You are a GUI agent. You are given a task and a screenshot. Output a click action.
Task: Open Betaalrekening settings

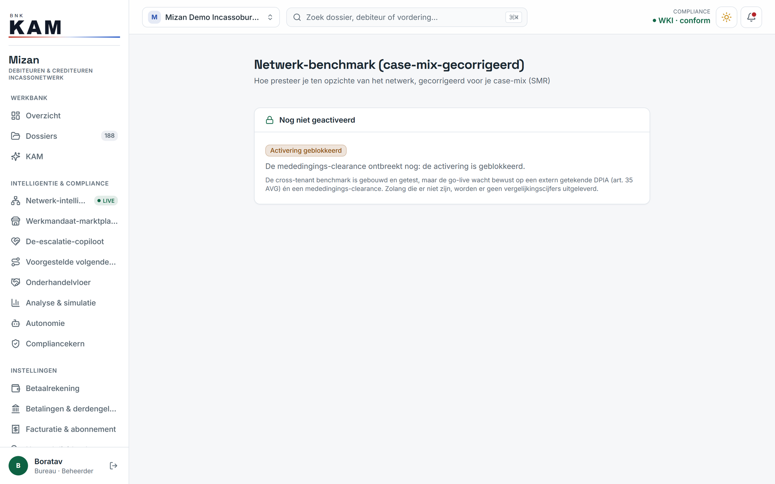tap(64, 388)
